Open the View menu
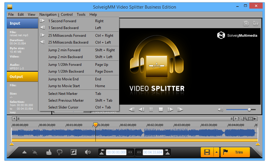 [31, 15]
